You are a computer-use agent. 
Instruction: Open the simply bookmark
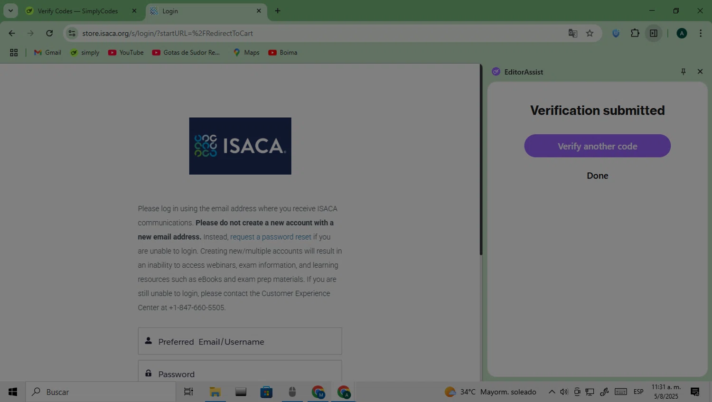[x=85, y=53]
